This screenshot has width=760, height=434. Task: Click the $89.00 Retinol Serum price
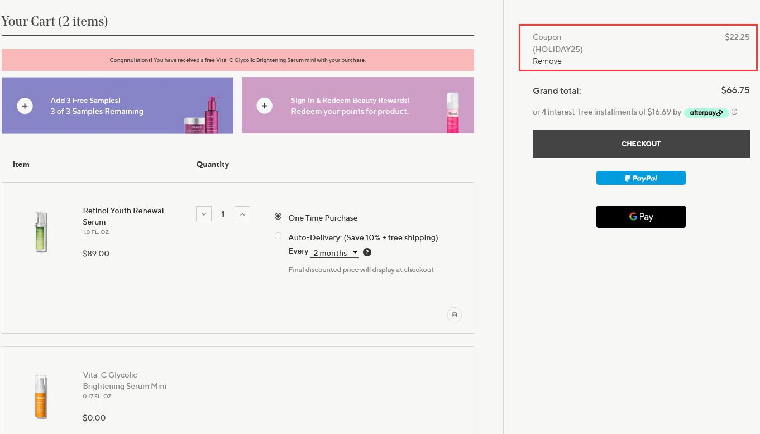coord(96,254)
